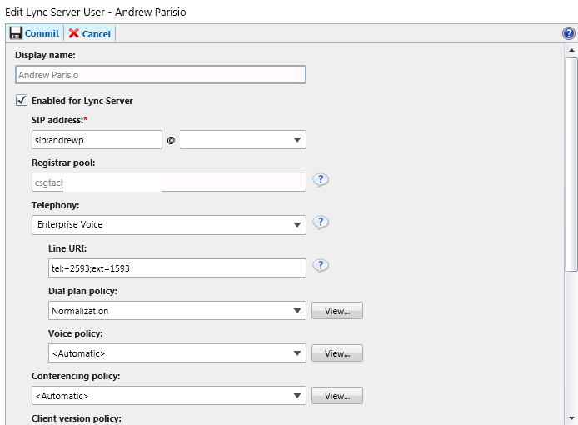This screenshot has width=578, height=425.
Task: Click the scrollbar down arrow
Action: point(571,418)
